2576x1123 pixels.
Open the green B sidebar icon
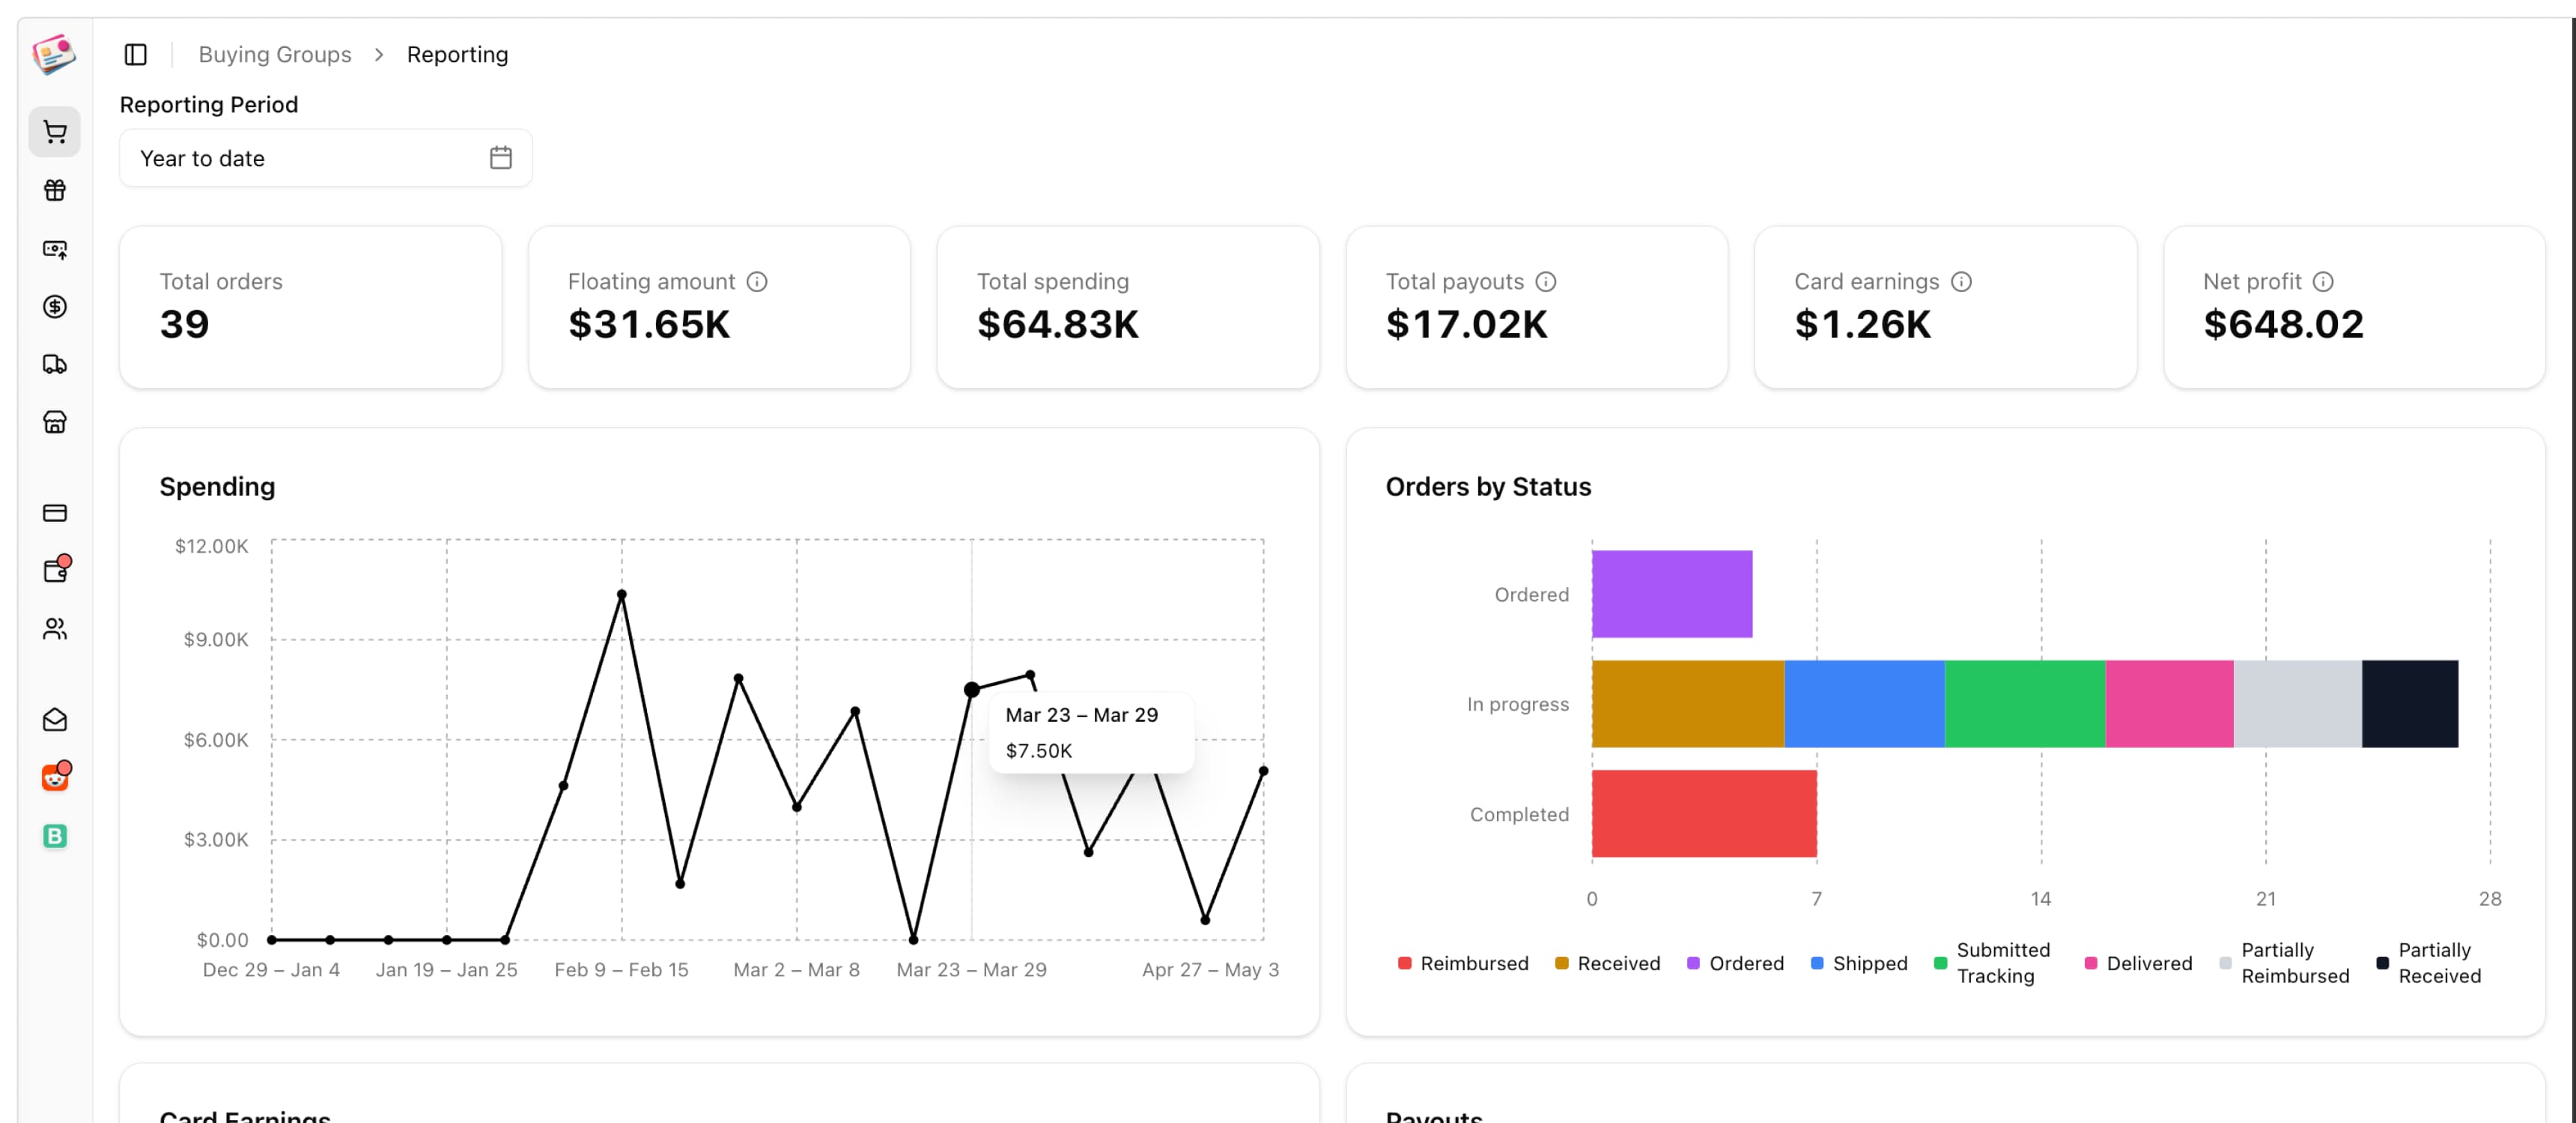pos(55,836)
